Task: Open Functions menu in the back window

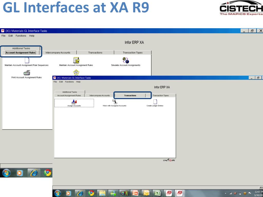Action: click(21, 36)
